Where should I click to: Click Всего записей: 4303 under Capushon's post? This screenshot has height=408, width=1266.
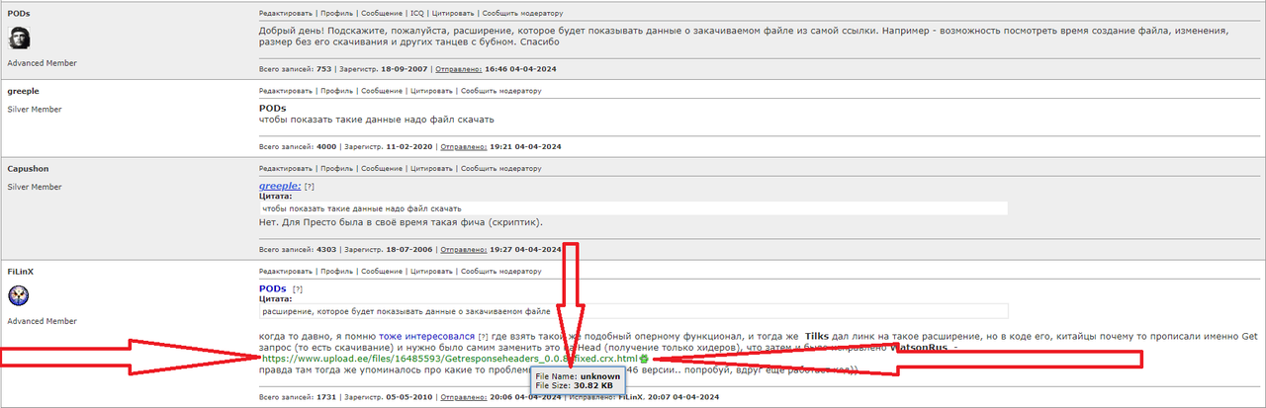point(296,249)
